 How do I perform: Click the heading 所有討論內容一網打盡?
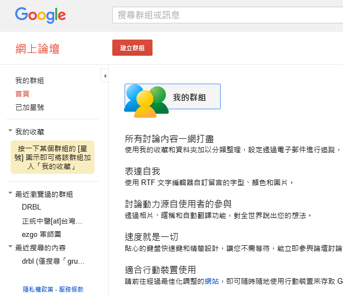point(169,139)
